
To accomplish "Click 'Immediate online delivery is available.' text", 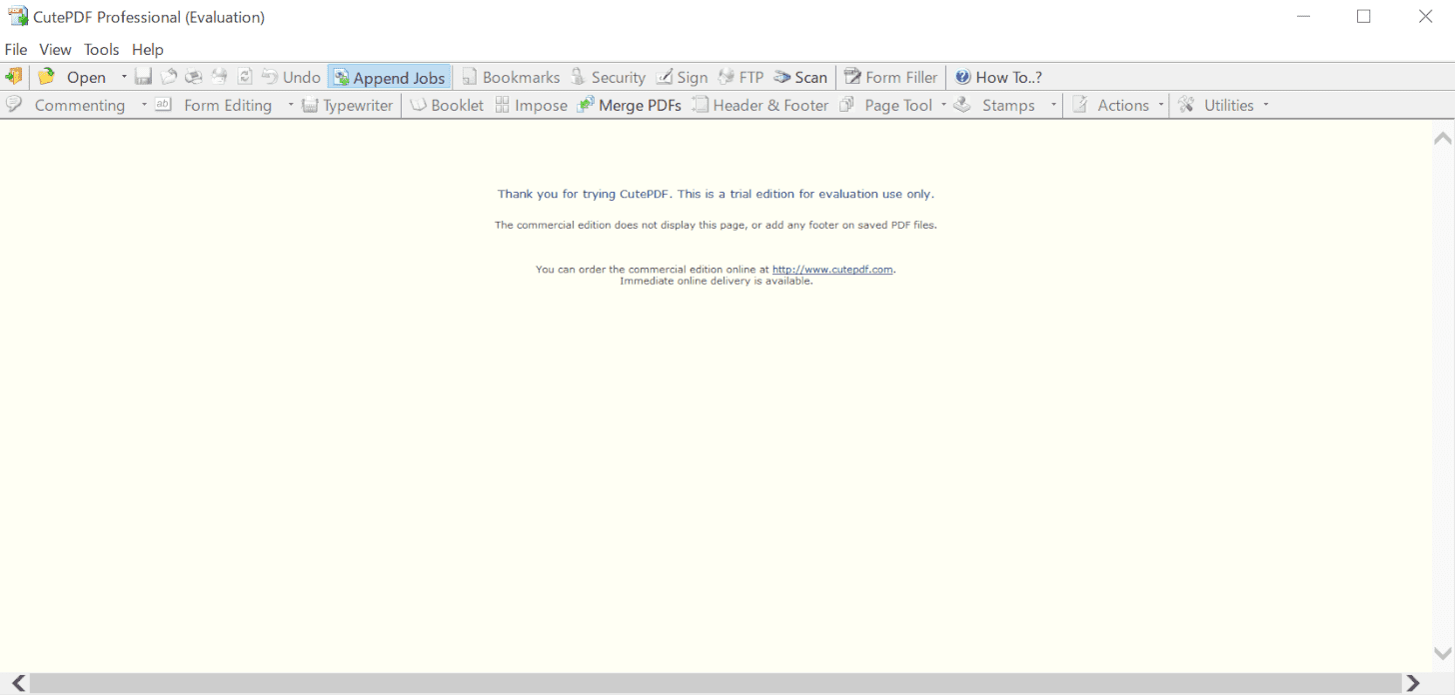I will 717,281.
